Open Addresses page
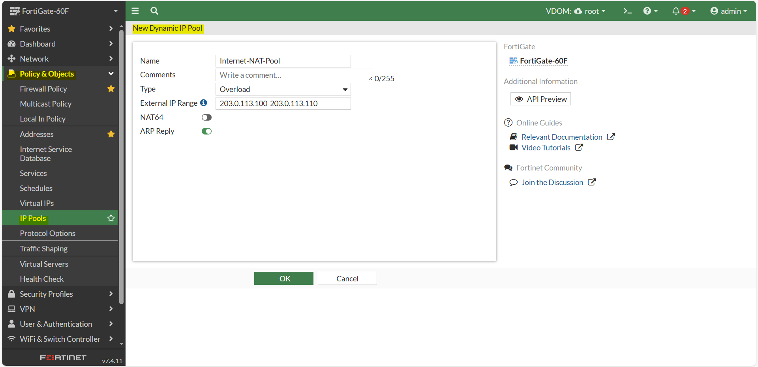The height and width of the screenshot is (367, 758). [37, 134]
